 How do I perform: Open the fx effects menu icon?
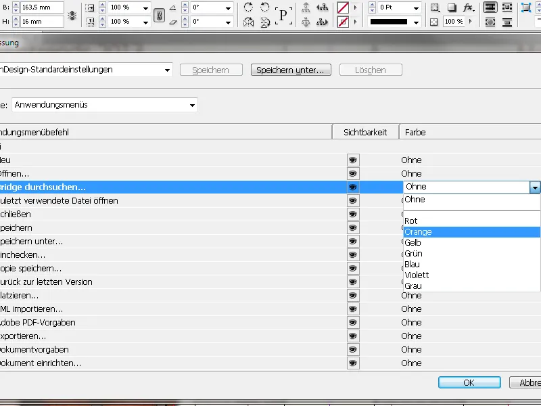tap(468, 7)
